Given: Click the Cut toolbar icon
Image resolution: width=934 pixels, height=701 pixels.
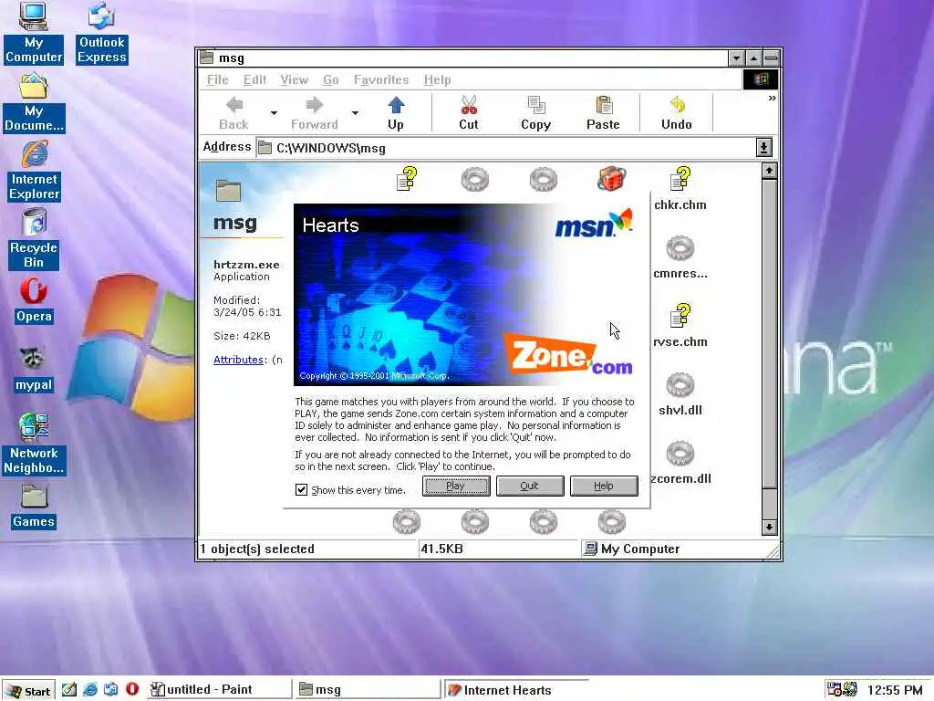Looking at the screenshot, I should coord(468,113).
